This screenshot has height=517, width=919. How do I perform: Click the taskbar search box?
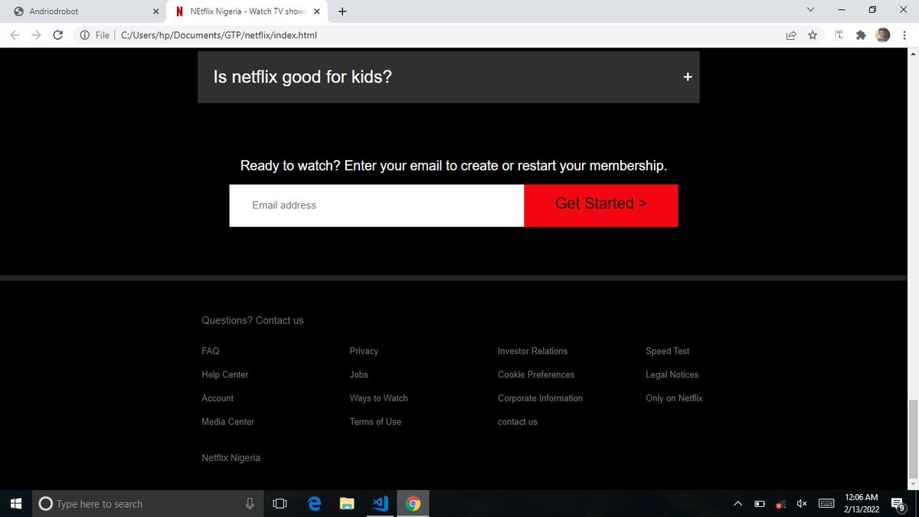point(147,503)
